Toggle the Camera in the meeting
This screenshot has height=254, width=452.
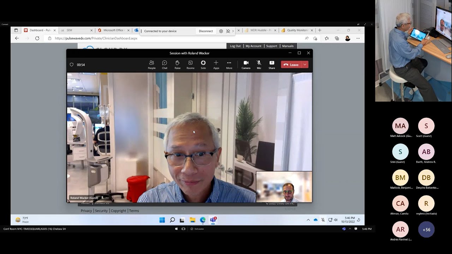246,65
